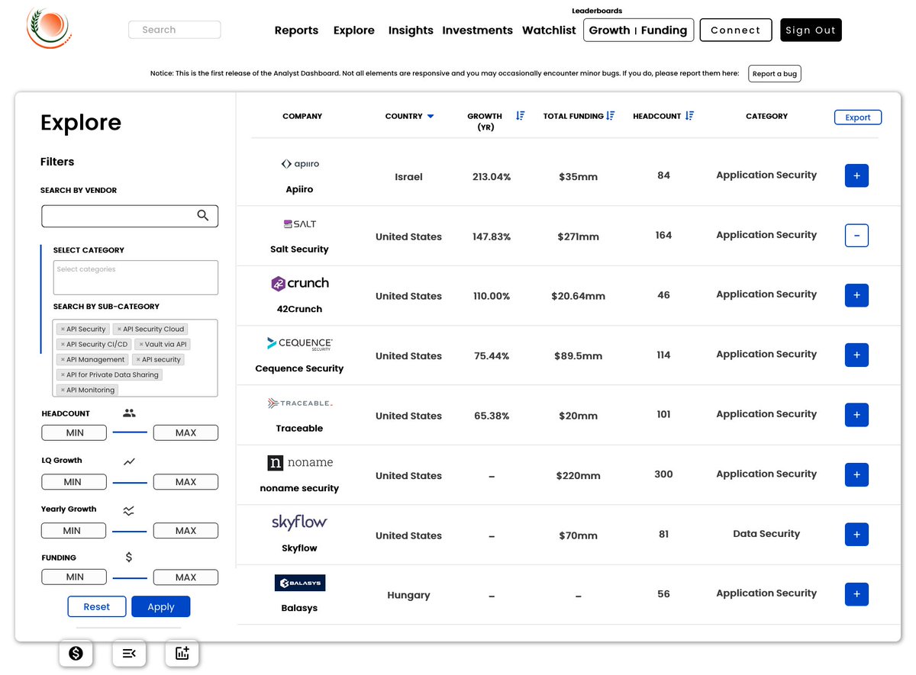
Task: Set Yearly Growth MAX field
Action: pyautogui.click(x=185, y=531)
